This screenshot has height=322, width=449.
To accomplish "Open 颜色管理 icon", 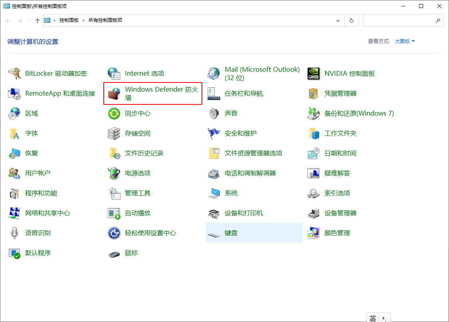I will pos(314,233).
